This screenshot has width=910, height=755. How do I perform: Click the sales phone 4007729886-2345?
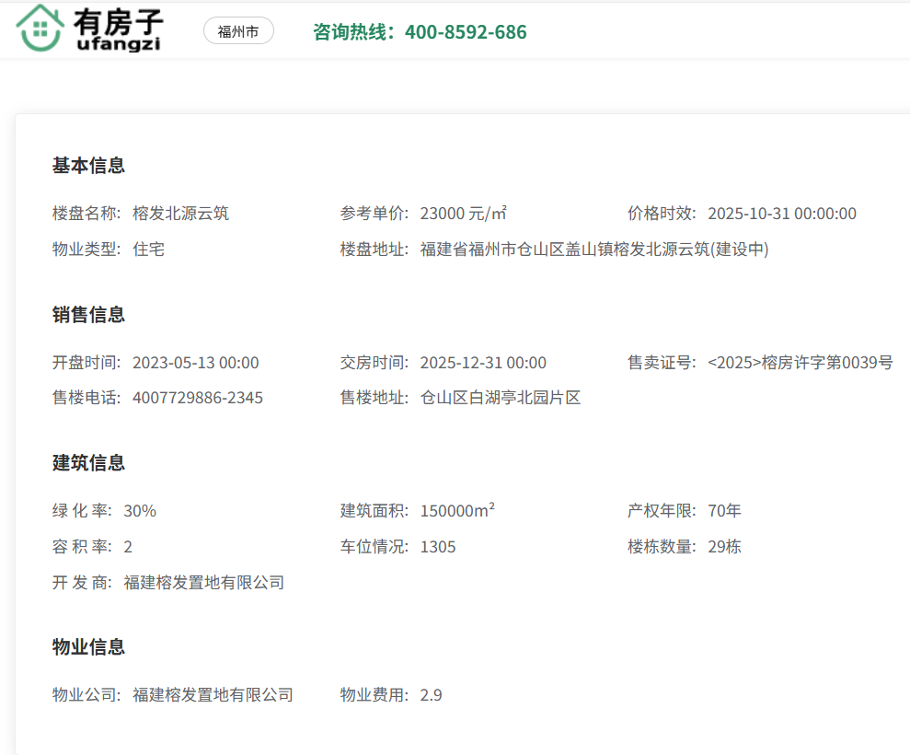click(197, 399)
